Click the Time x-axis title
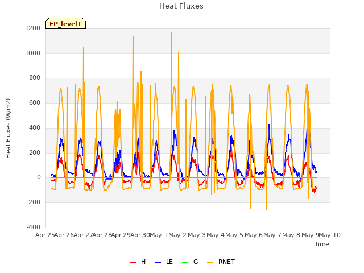Viewport: 364px width, 273px height. (322, 244)
